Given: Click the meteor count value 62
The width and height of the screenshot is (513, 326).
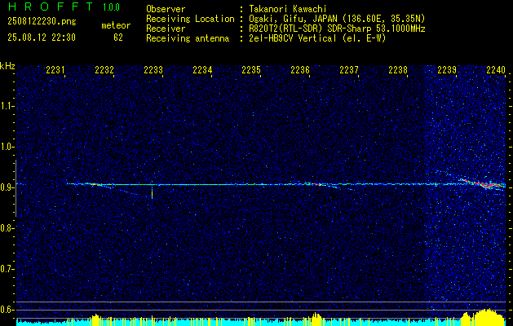Looking at the screenshot, I should click(x=118, y=37).
